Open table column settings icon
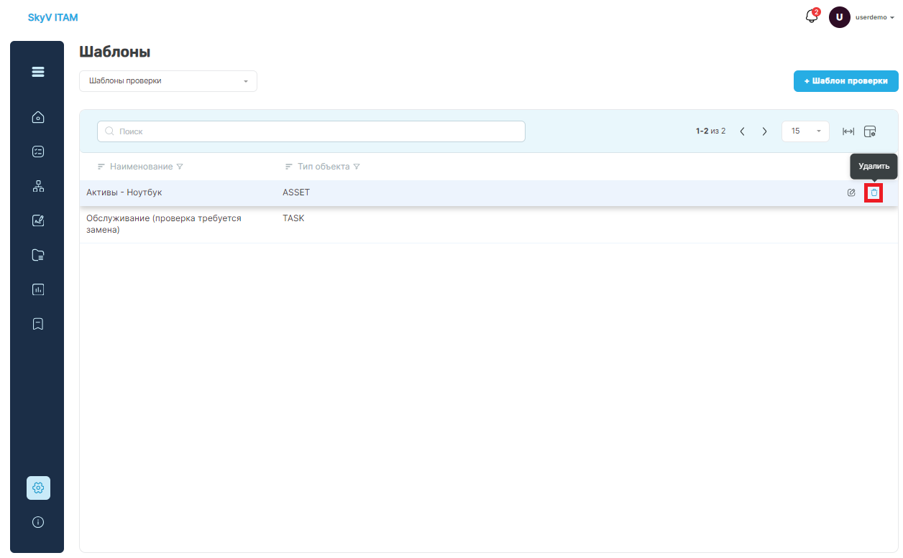This screenshot has width=903, height=558. coord(870,131)
